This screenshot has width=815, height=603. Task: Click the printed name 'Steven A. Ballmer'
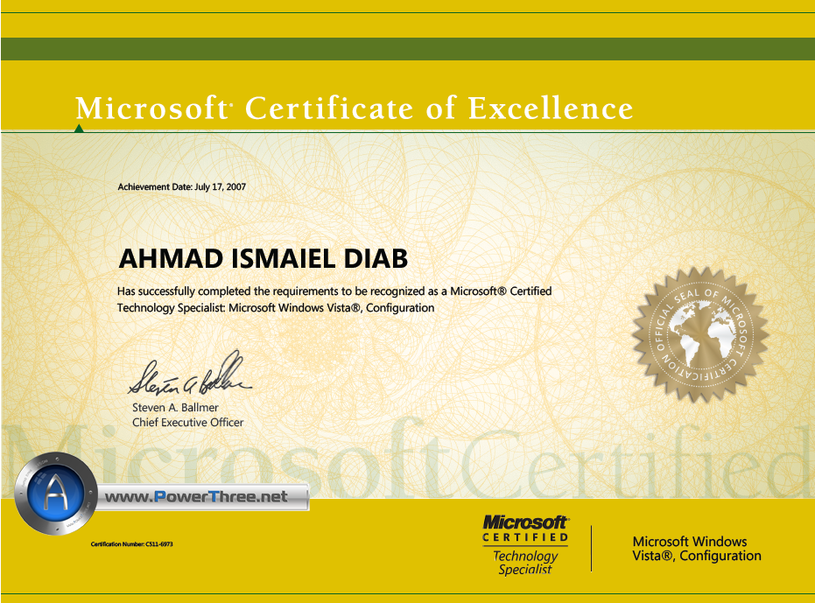pos(175,408)
